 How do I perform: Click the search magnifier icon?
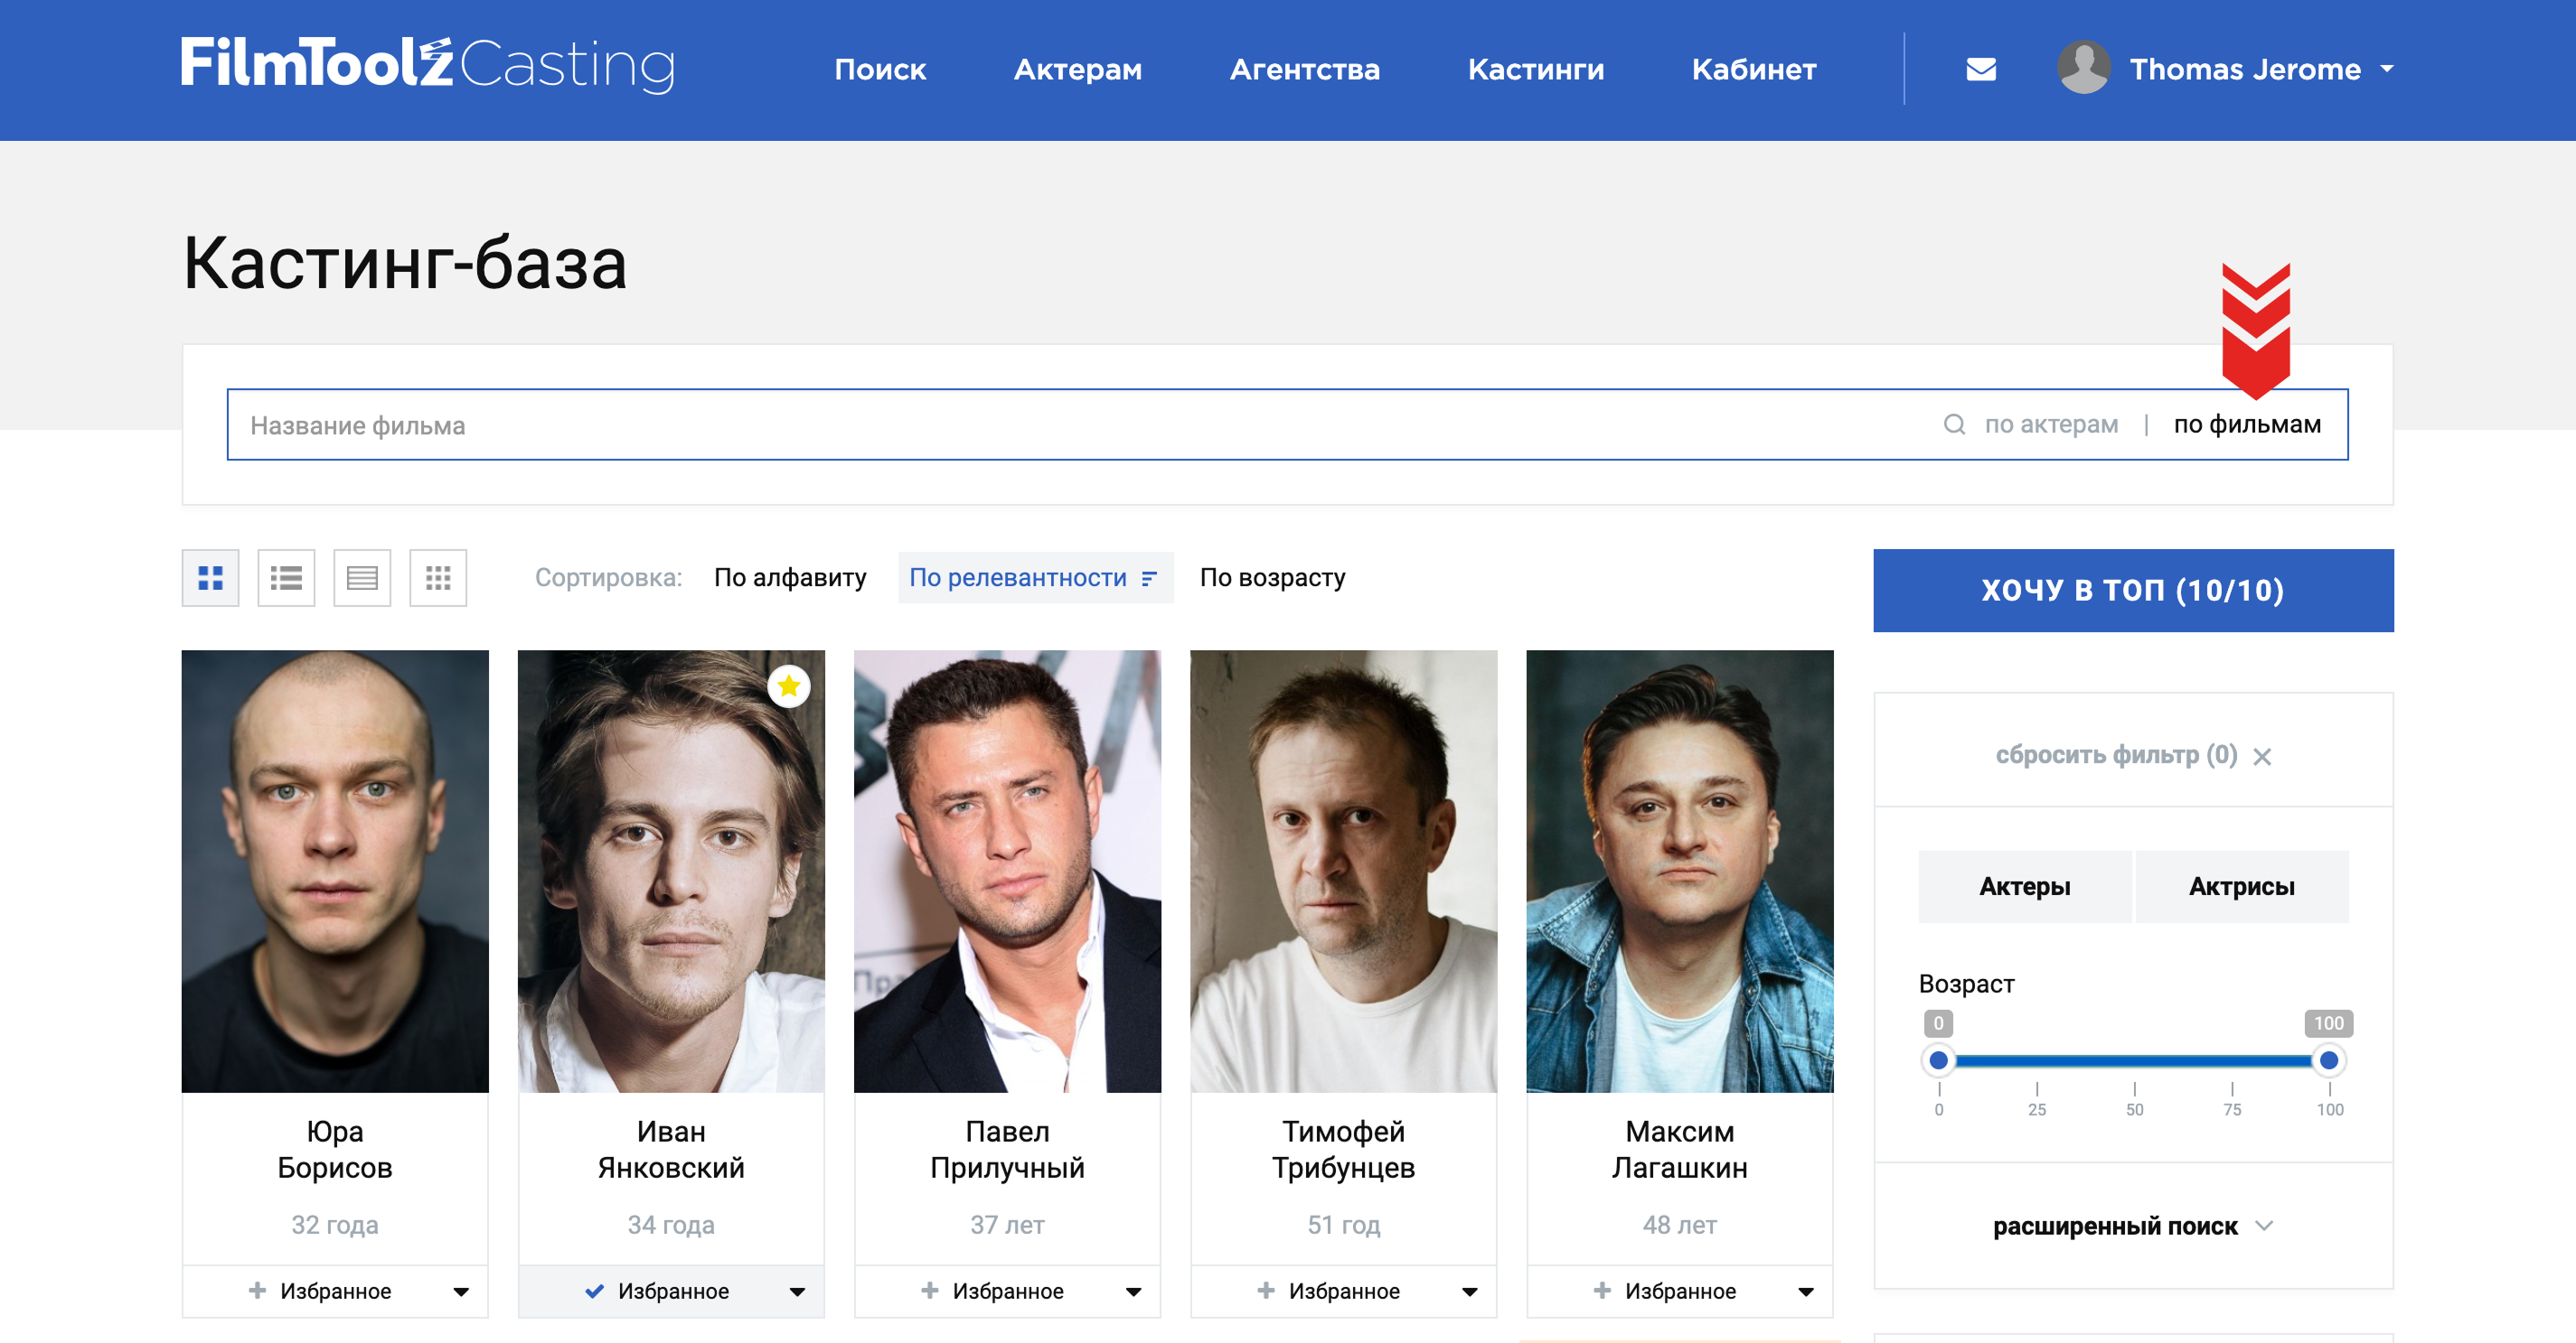pos(1954,424)
